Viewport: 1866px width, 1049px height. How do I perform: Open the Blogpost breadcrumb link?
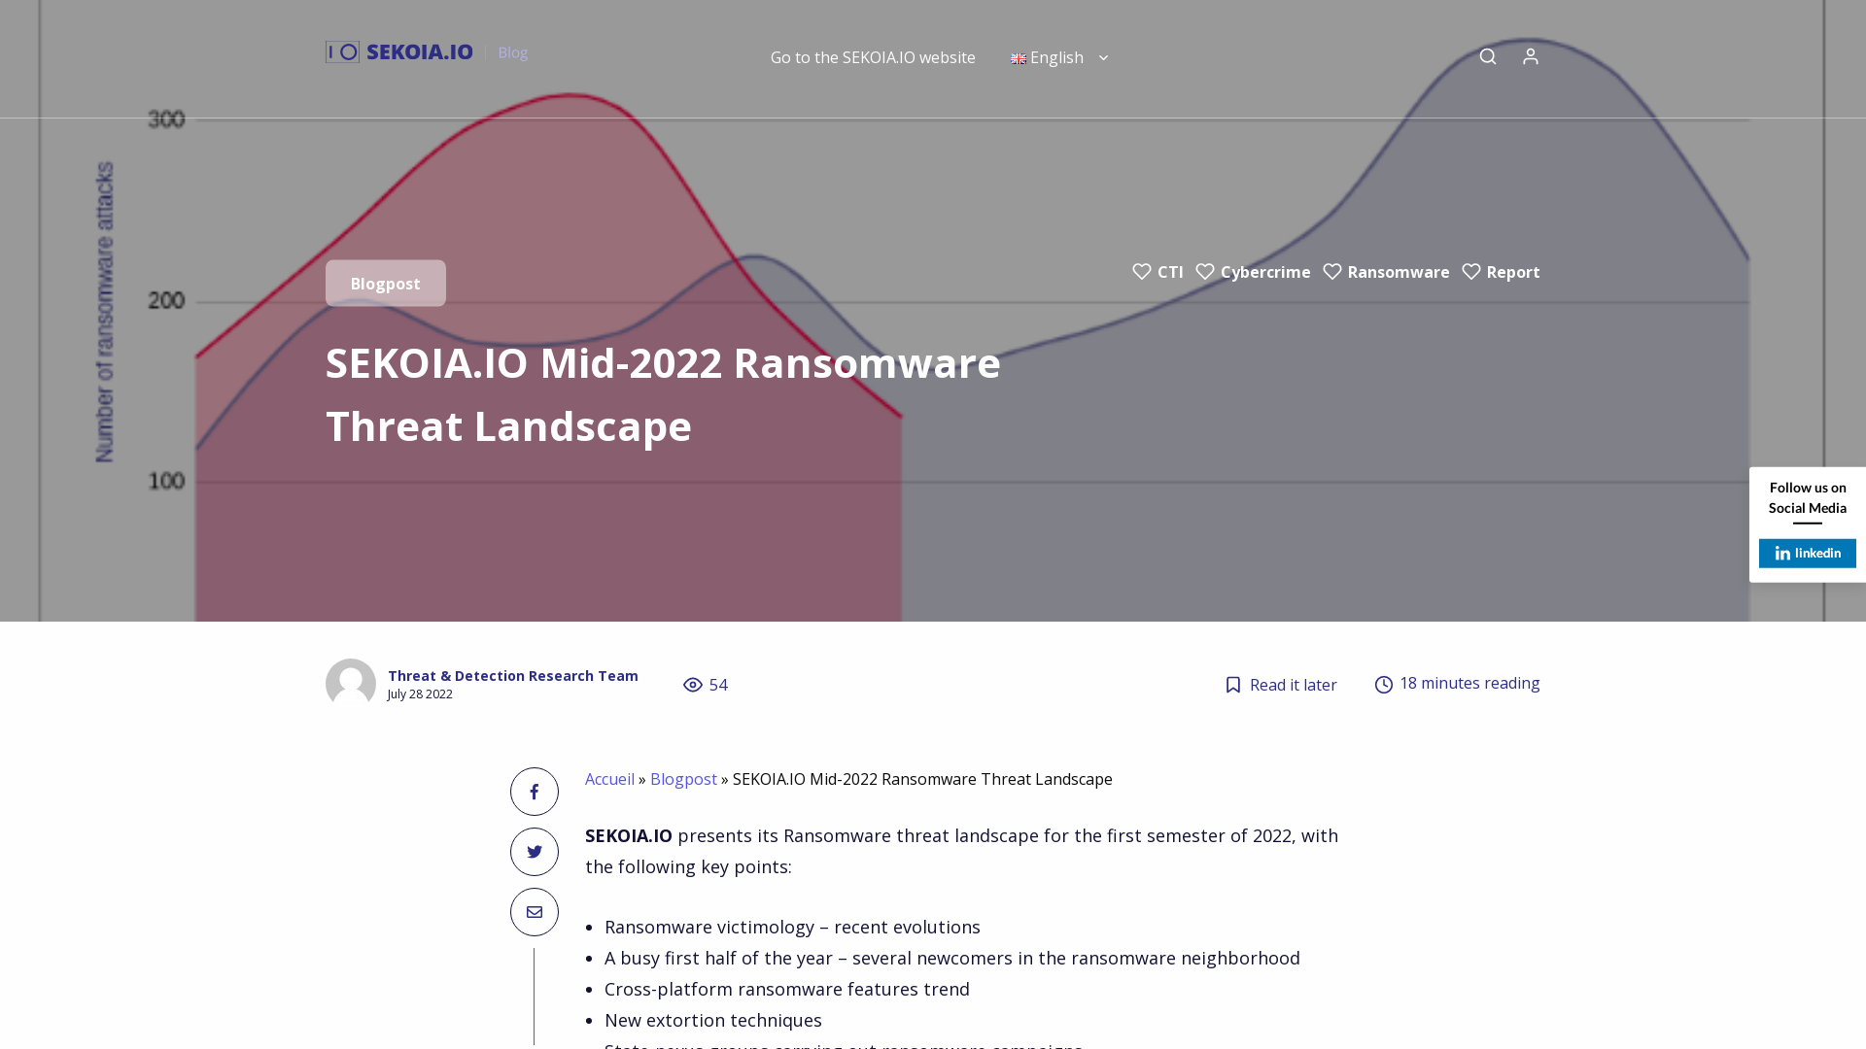[x=683, y=779]
